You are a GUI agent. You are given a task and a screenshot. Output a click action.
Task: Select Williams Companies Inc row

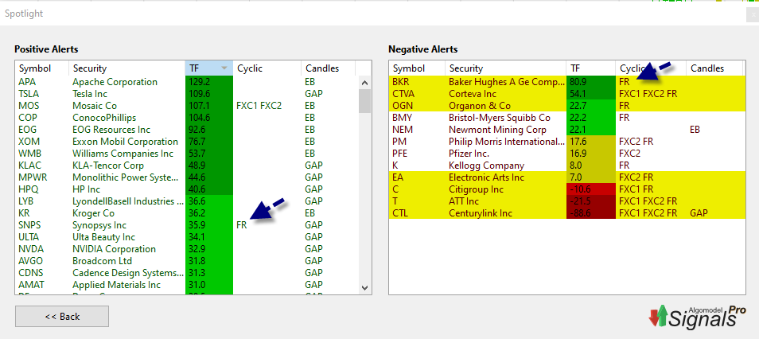click(187, 154)
